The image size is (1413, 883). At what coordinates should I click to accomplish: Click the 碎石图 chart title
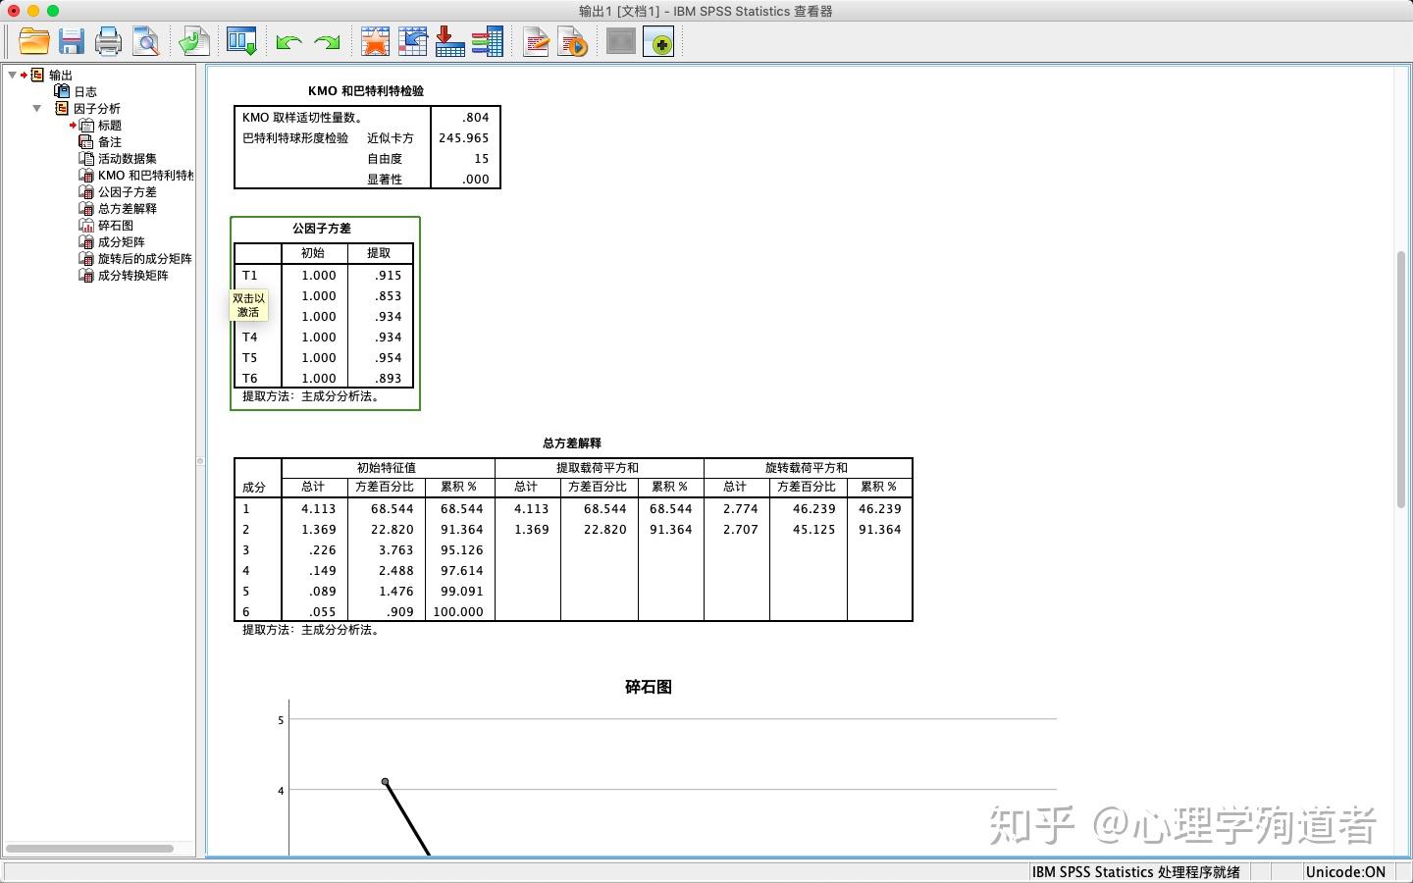649,687
